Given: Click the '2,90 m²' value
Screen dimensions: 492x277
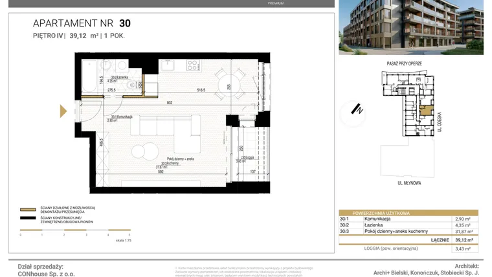Looking at the screenshot, I should [462, 219].
